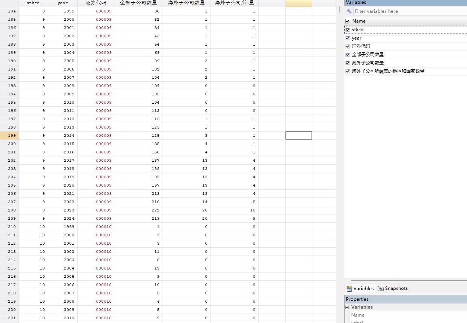Select the 海外子公司数量 column header

point(187,3)
